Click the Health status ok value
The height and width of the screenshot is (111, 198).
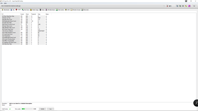point(10,109)
